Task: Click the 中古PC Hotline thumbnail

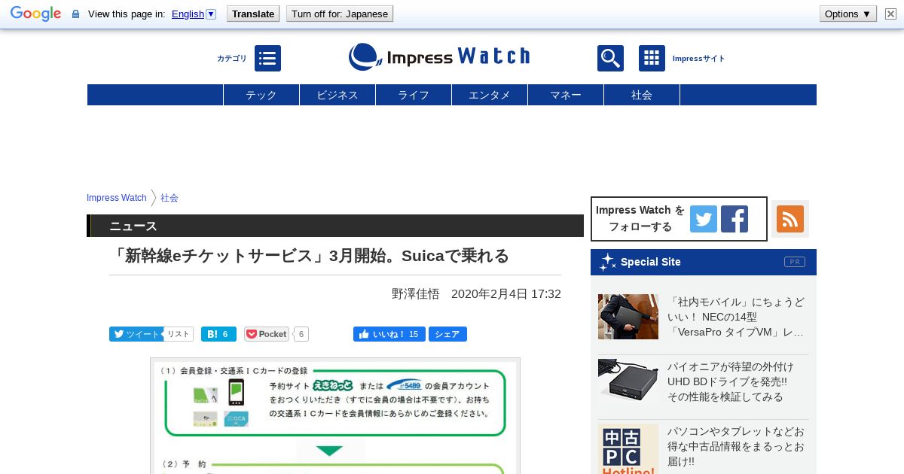Action: (628, 449)
